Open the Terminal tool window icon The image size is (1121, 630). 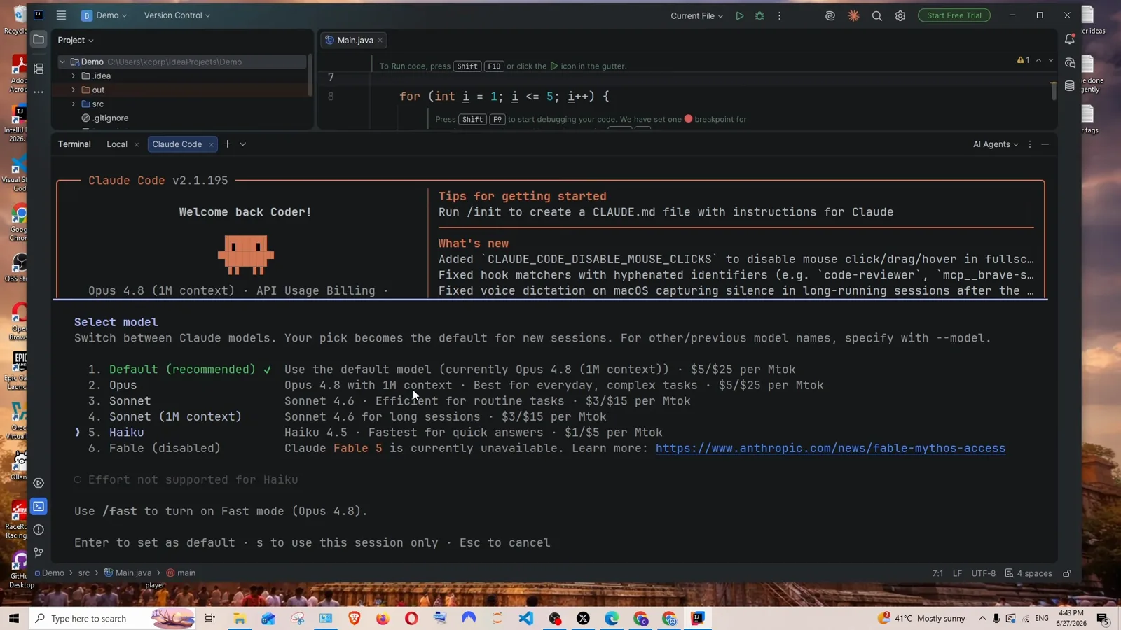[x=39, y=506]
